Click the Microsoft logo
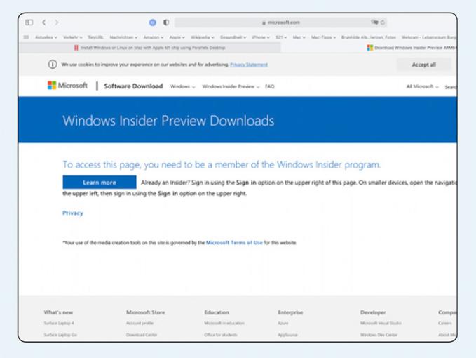The width and height of the screenshot is (476, 358). [x=67, y=86]
